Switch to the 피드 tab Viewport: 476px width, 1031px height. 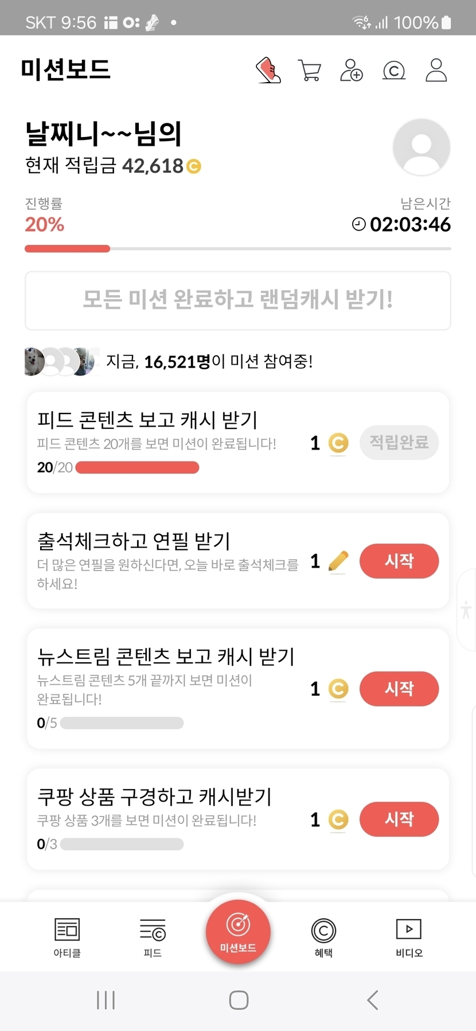pyautogui.click(x=153, y=937)
